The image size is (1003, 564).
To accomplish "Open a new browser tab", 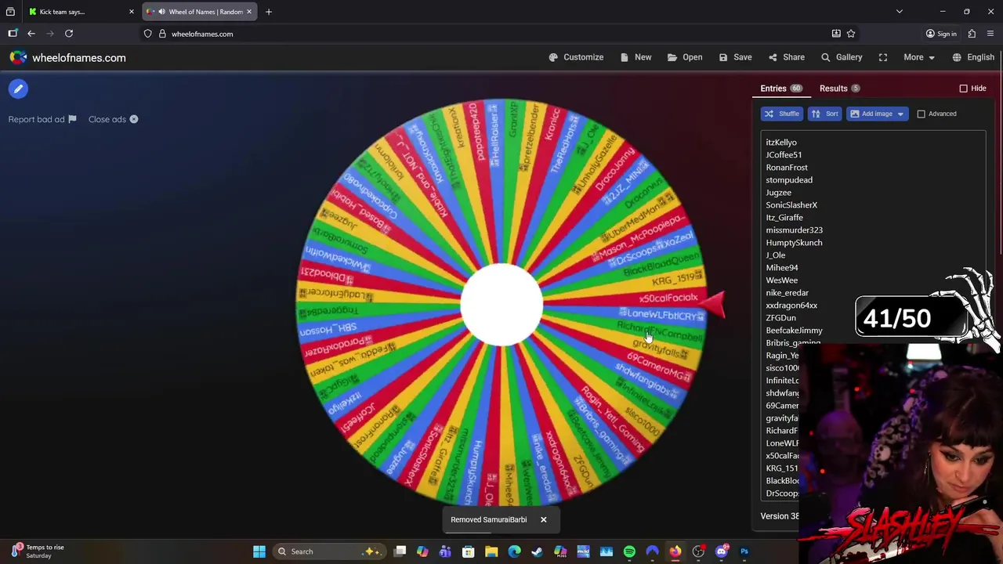I will coord(269,12).
